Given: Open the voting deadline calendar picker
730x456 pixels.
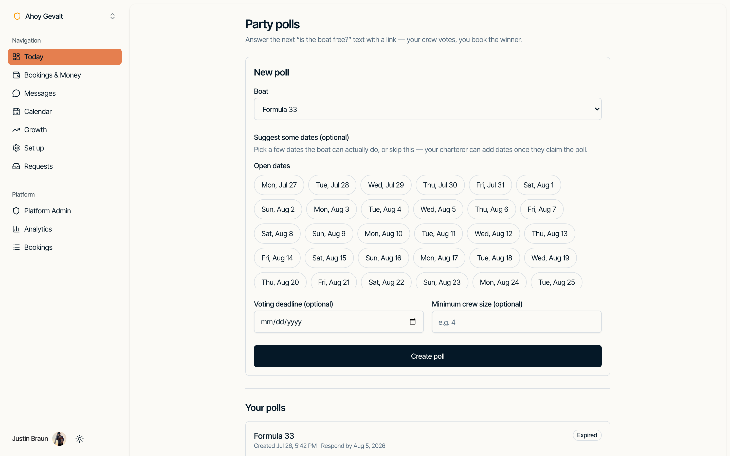Looking at the screenshot, I should click(413, 322).
